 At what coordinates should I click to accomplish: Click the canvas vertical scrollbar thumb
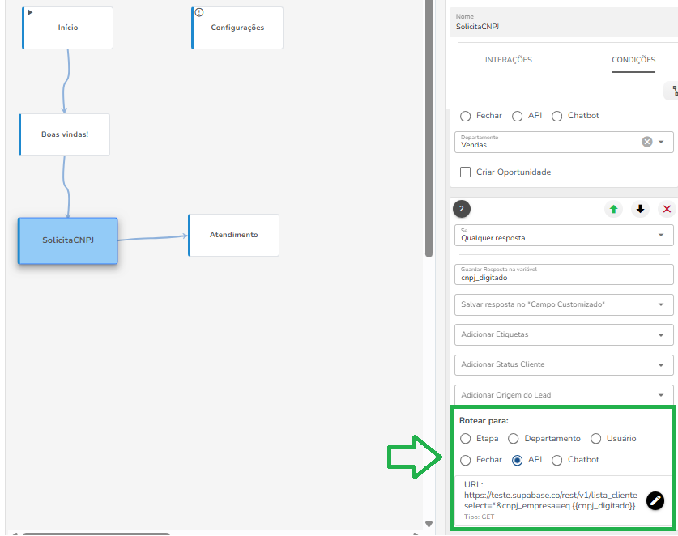point(429,129)
